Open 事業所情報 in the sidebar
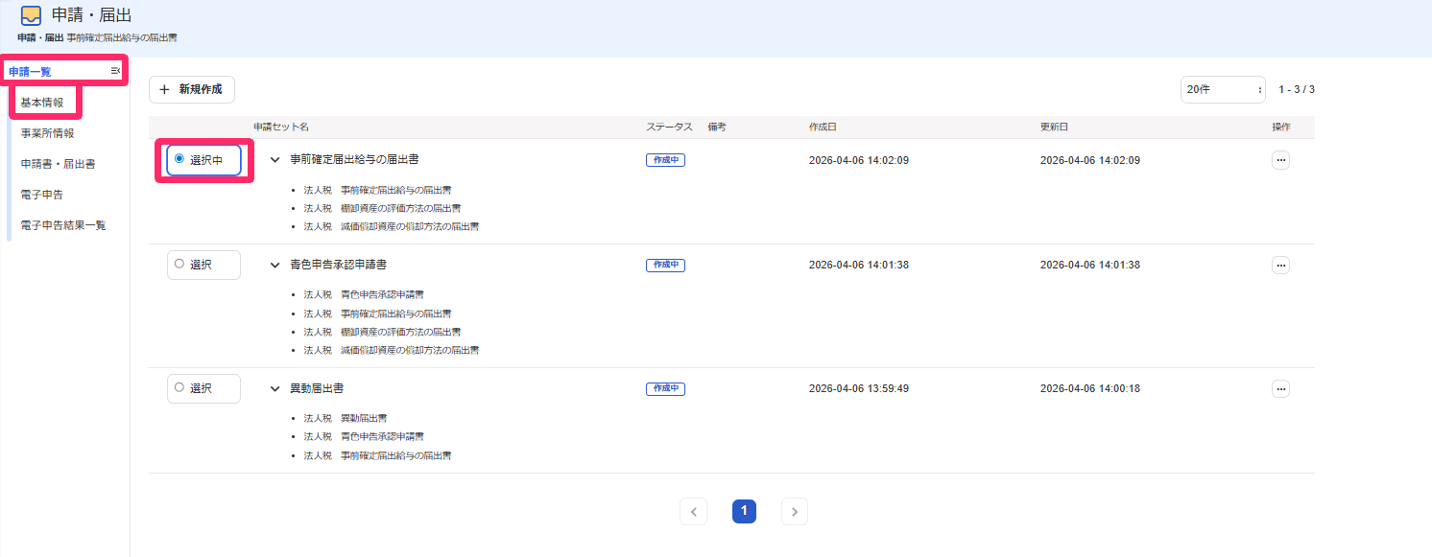The width and height of the screenshot is (1432, 557). 47,133
